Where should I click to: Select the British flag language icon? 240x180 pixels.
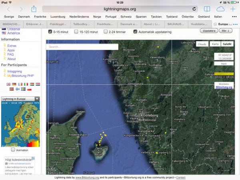point(9,84)
